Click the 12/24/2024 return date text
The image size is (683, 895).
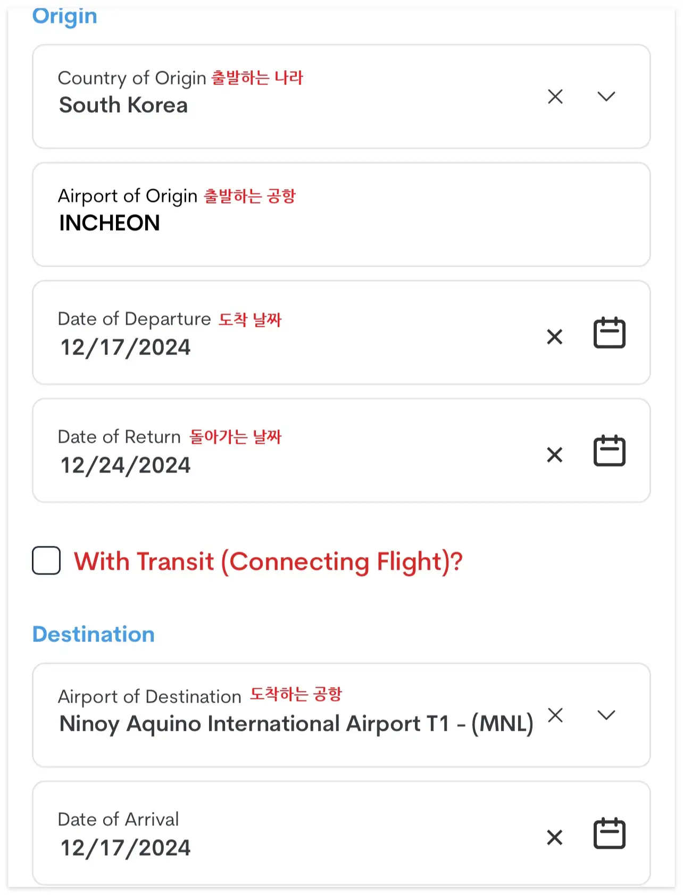coord(126,466)
